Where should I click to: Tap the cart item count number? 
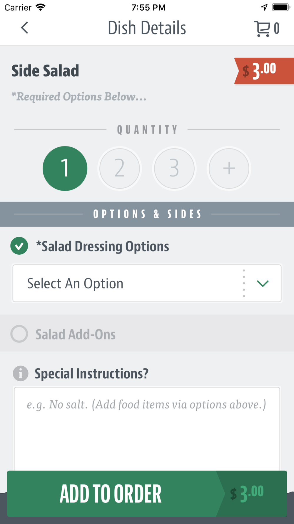click(277, 29)
